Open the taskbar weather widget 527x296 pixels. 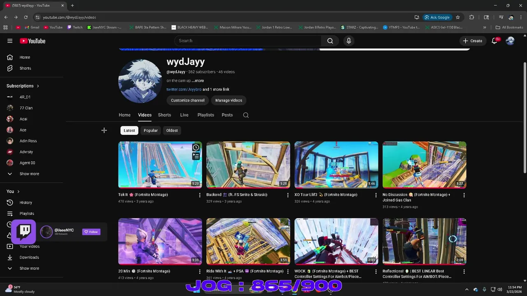(x=21, y=289)
